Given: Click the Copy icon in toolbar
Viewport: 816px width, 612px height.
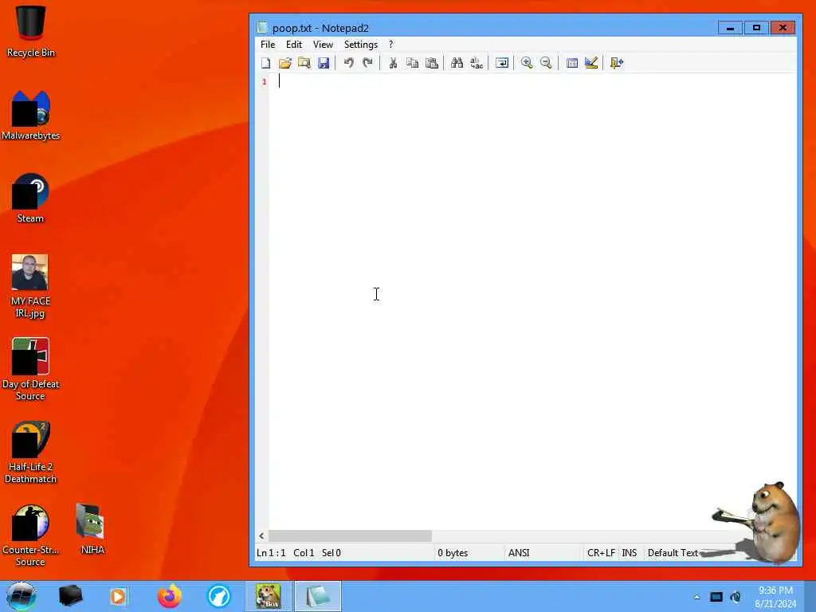Looking at the screenshot, I should [412, 63].
